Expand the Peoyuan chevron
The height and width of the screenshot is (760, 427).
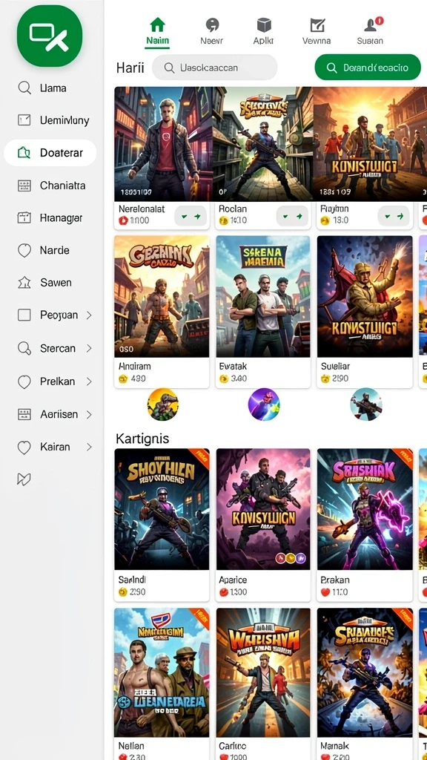click(89, 315)
